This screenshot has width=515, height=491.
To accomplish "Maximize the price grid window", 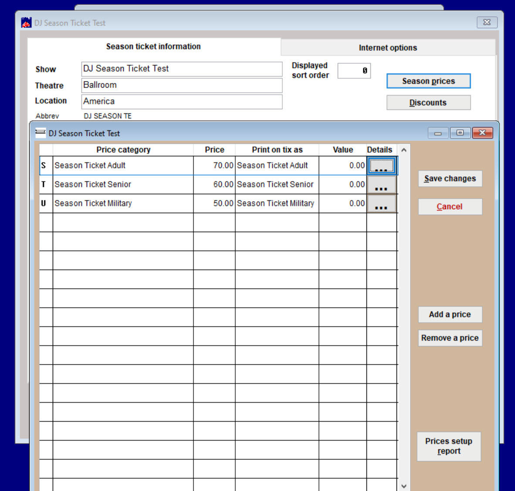I will 460,133.
